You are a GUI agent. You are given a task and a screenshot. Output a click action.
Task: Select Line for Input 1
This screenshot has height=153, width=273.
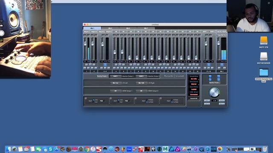tap(94, 100)
